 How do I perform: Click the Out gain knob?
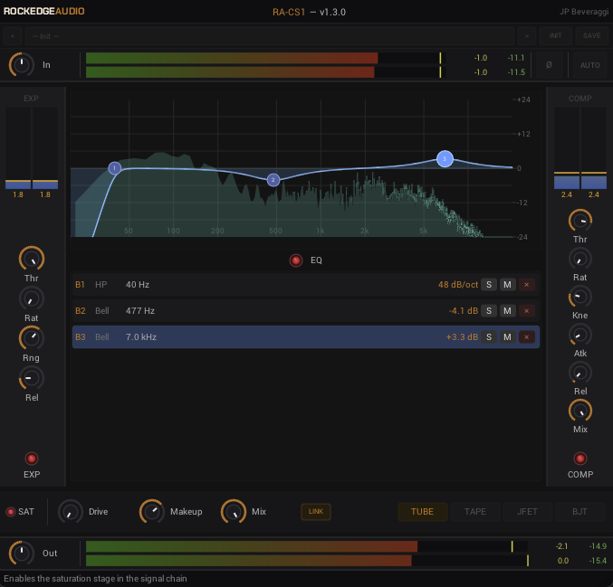pos(22,553)
